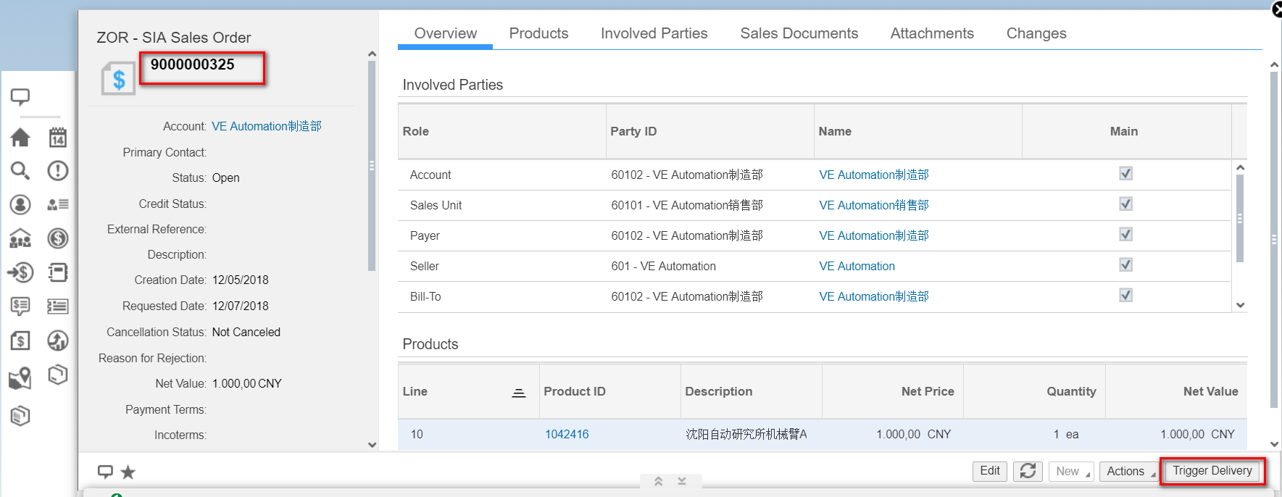The image size is (1282, 497).
Task: Toggle Main checkbox for Payer role
Action: click(1125, 235)
